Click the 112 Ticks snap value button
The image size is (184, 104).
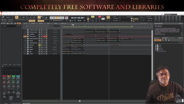click(x=32, y=21)
